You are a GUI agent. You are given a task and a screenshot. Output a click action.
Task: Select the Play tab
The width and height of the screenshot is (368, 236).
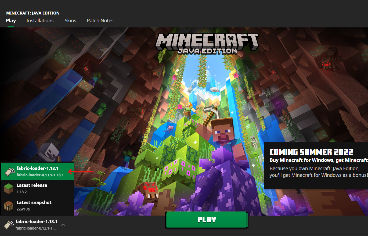click(11, 21)
